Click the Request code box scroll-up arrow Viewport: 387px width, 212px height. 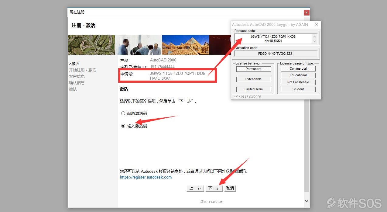(x=315, y=36)
